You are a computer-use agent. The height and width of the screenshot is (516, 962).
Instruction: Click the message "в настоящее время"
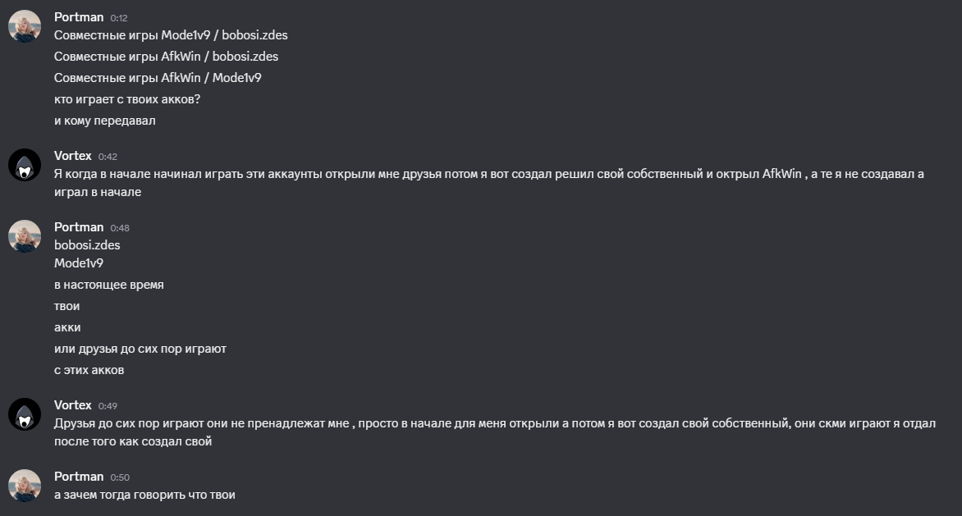point(108,285)
